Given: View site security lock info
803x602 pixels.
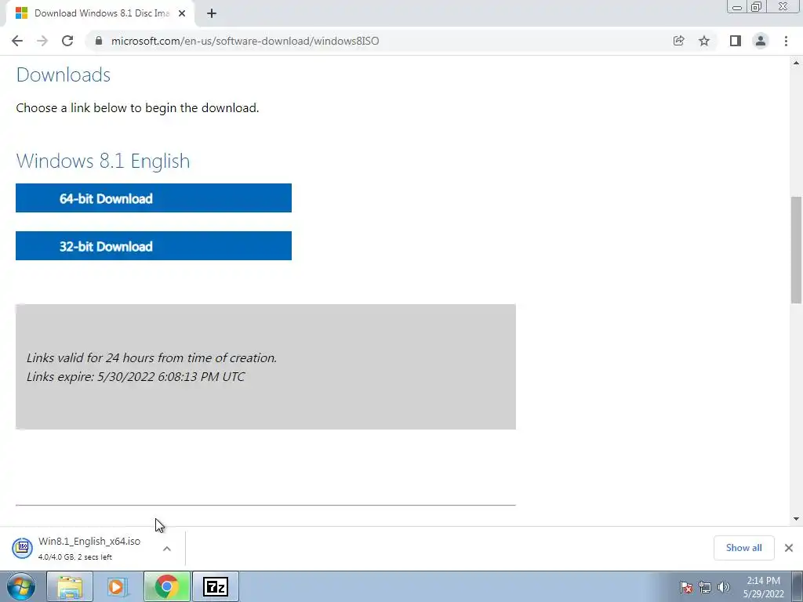Looking at the screenshot, I should pyautogui.click(x=99, y=41).
